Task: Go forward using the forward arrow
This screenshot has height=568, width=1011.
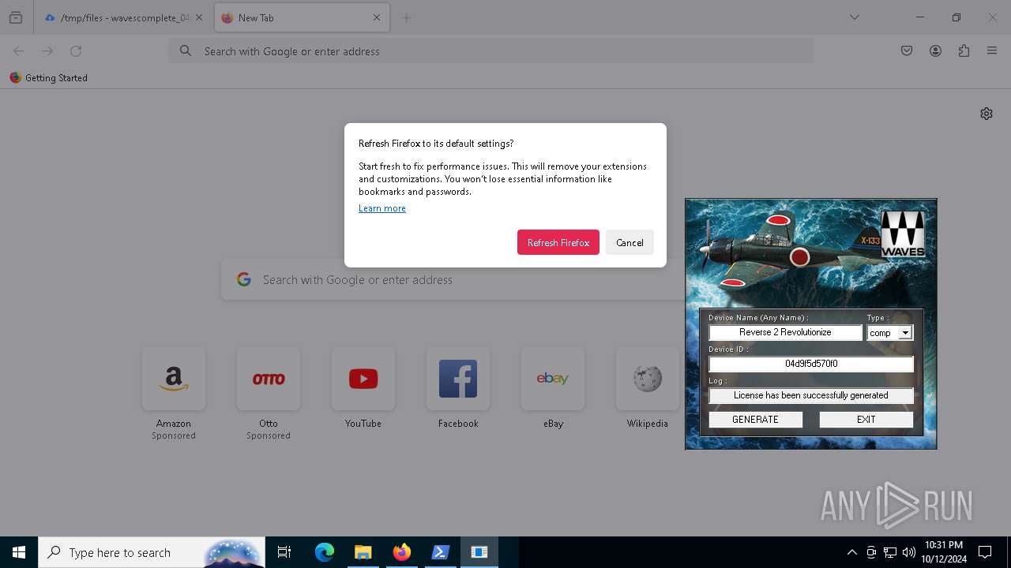Action: (47, 51)
